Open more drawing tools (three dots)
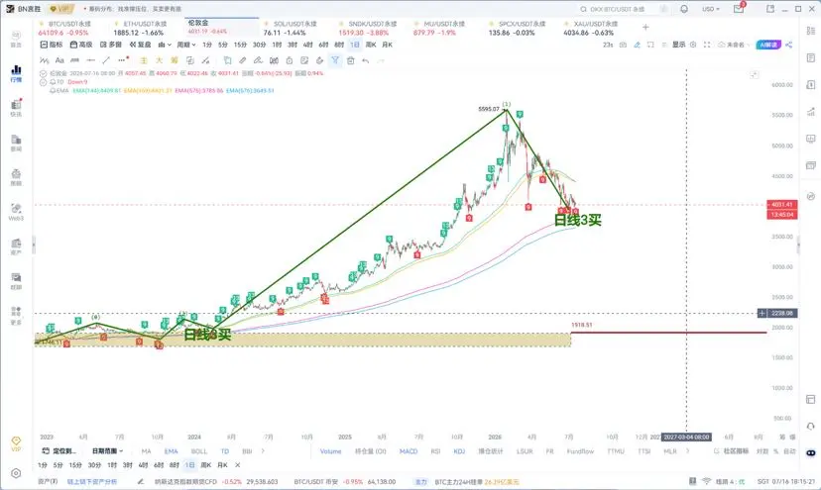This screenshot has width=821, height=490. coord(122,60)
